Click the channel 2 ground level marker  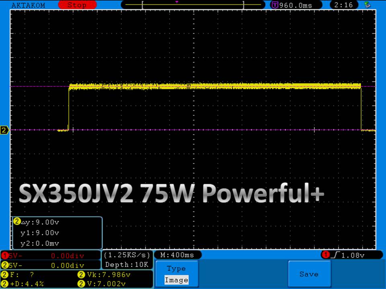[x=4, y=130]
